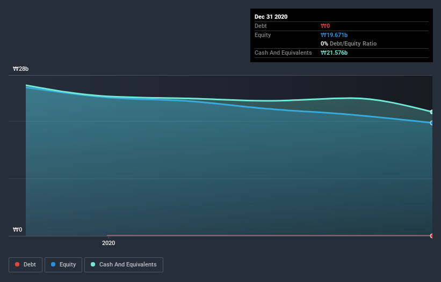The width and height of the screenshot is (441, 282).
Task: Click the ₩0 y-axis label
Action: [17, 229]
